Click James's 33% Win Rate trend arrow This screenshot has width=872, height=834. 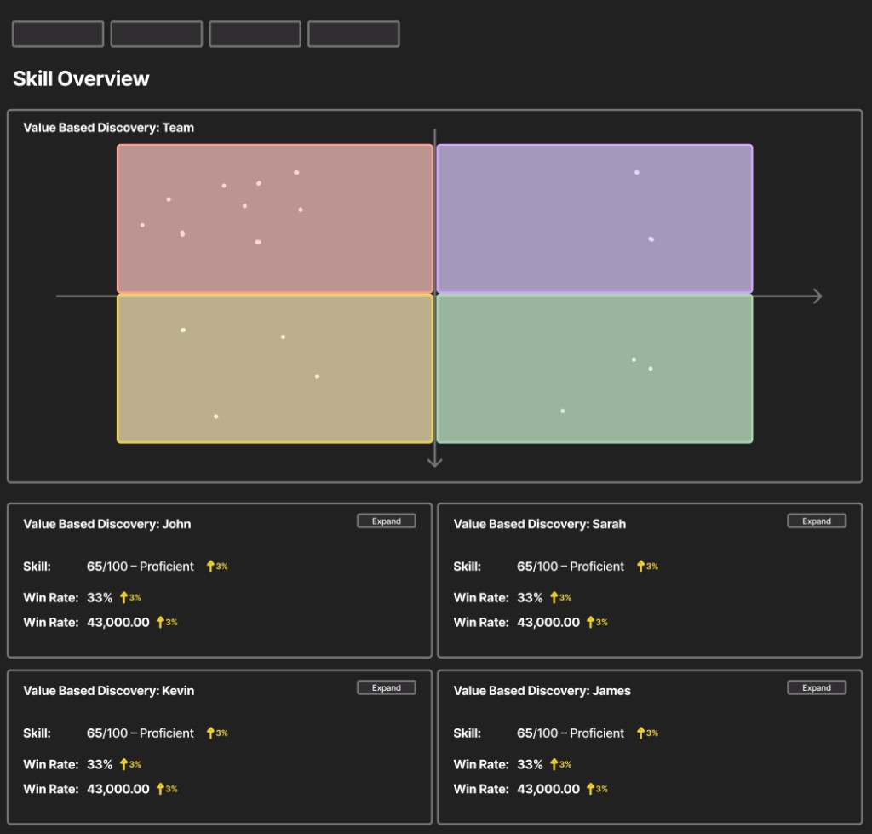pos(554,764)
